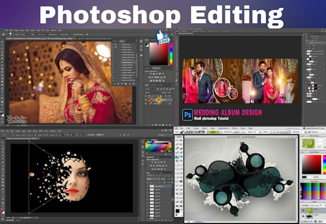Toggle eye of selected layer in face window

[147, 186]
